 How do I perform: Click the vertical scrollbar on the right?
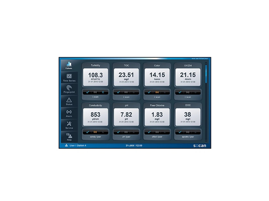[x=206, y=73]
